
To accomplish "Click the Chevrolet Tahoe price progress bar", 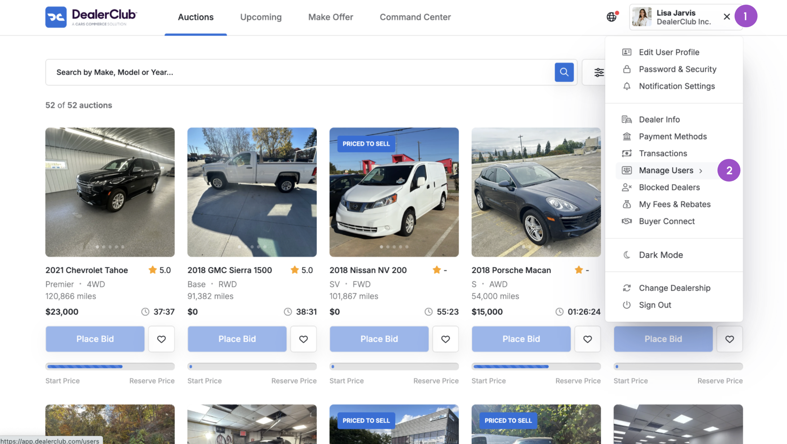I will [110, 366].
